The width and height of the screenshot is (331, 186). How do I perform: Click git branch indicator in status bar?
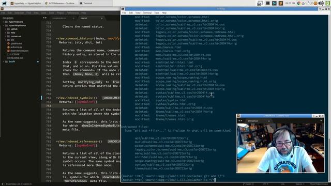click(x=248, y=184)
